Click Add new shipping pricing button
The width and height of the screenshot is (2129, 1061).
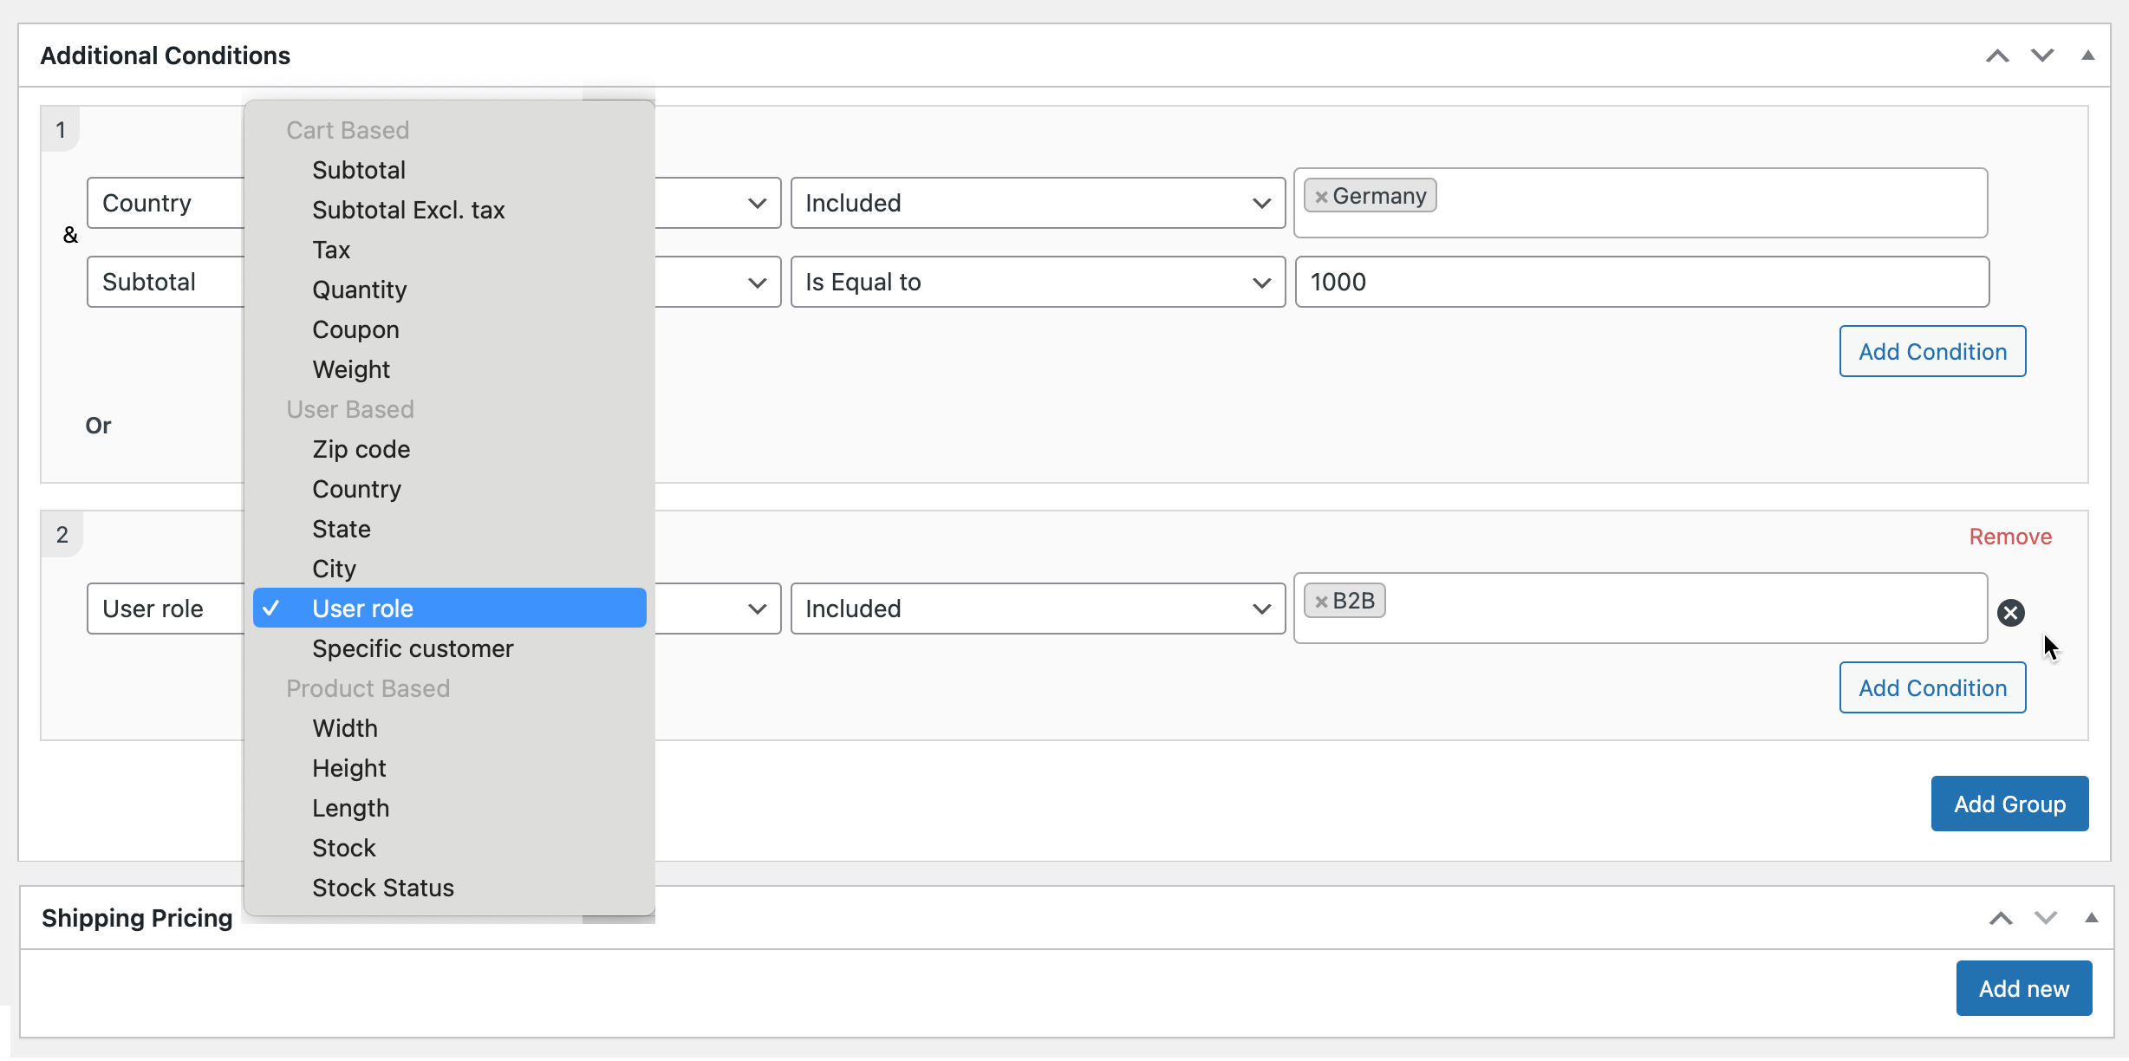pos(2023,988)
